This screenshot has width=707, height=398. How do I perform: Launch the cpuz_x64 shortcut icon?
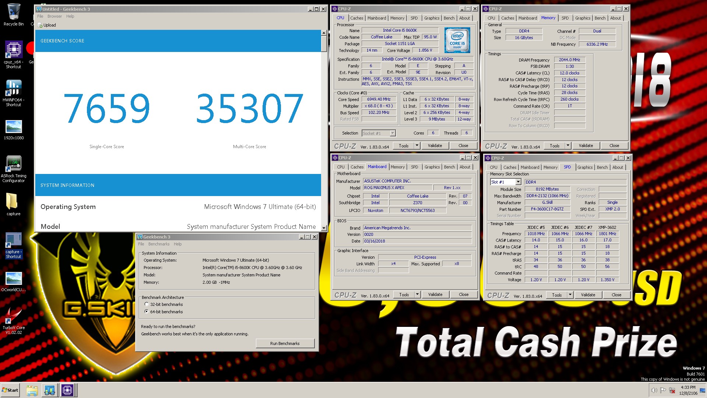(14, 55)
